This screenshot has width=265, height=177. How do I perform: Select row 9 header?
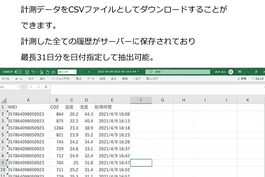click(3, 163)
